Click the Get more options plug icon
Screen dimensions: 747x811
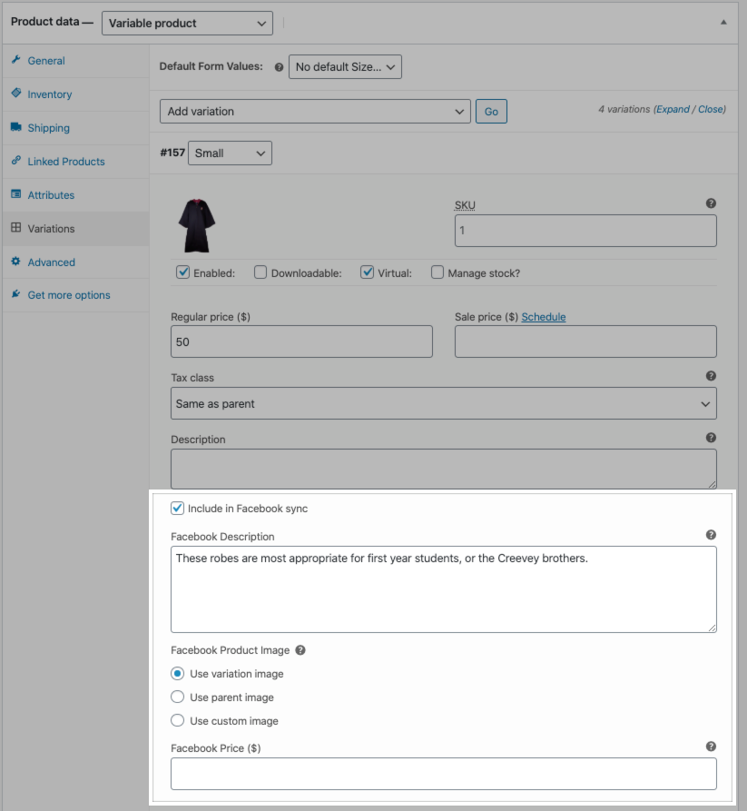[16, 294]
